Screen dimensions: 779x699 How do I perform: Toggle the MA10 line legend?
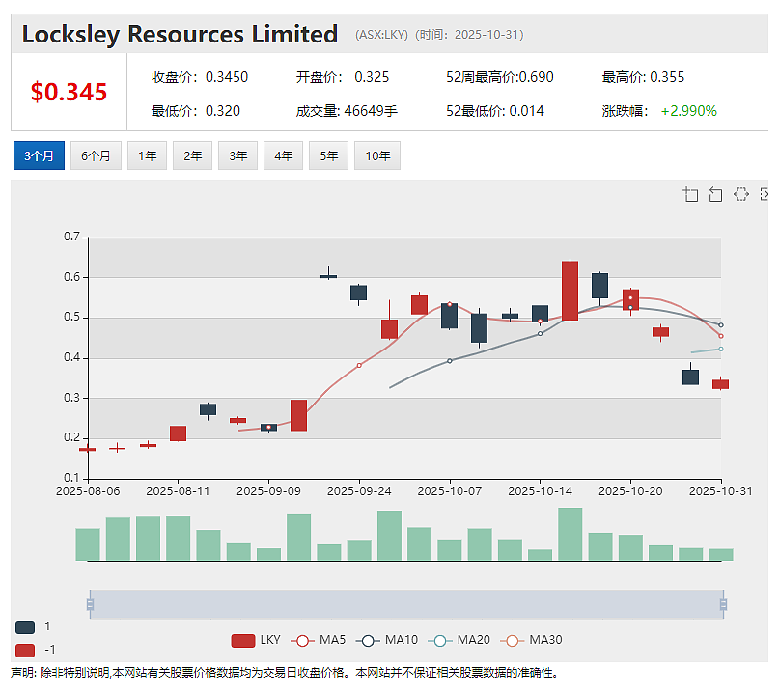[387, 640]
